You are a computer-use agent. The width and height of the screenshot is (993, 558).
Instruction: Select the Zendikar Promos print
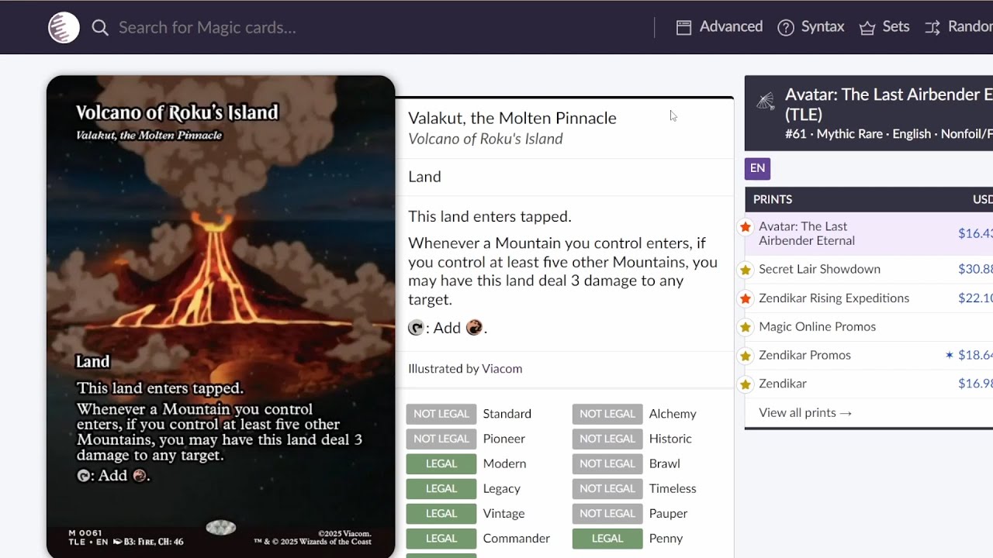[x=804, y=355]
